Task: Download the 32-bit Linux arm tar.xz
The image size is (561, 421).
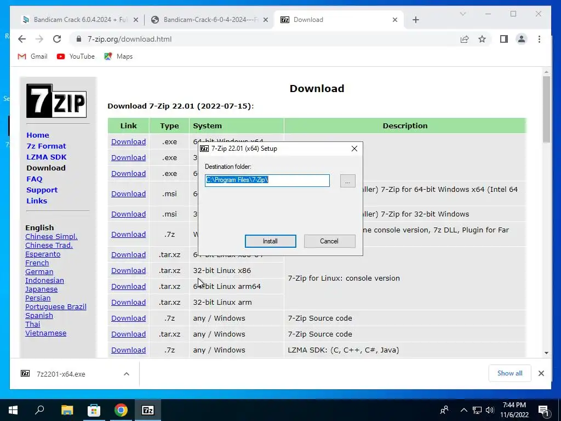Action: point(128,302)
